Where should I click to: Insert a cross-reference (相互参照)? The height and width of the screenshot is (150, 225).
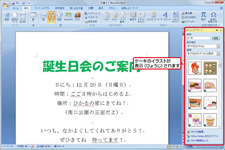pos(91,22)
